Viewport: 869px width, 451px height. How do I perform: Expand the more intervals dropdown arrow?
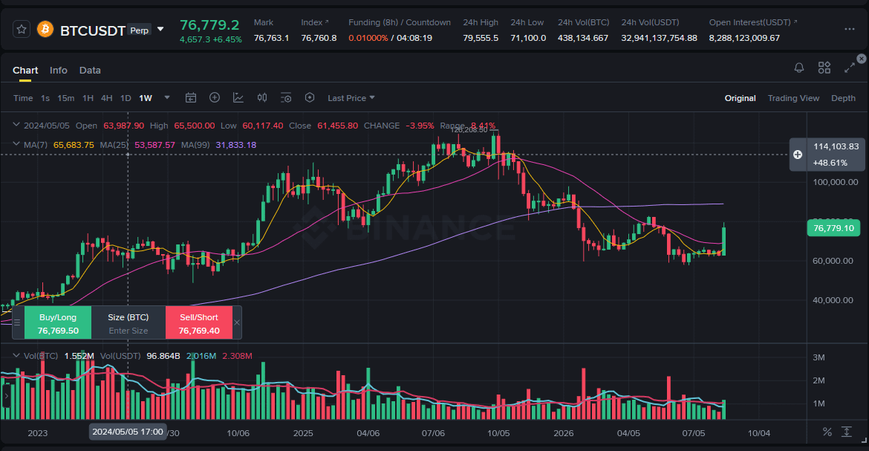point(167,97)
